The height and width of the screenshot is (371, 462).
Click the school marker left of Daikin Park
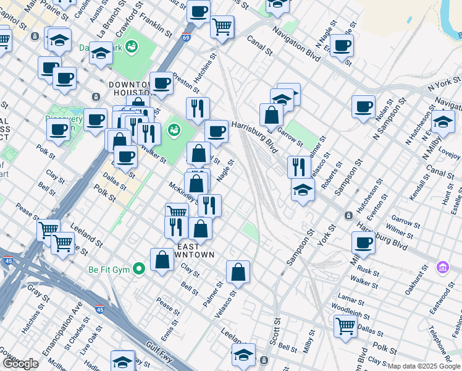101,54
